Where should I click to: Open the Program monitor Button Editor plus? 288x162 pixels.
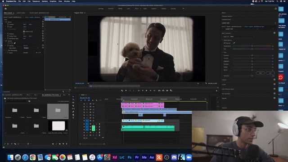pos(216,91)
